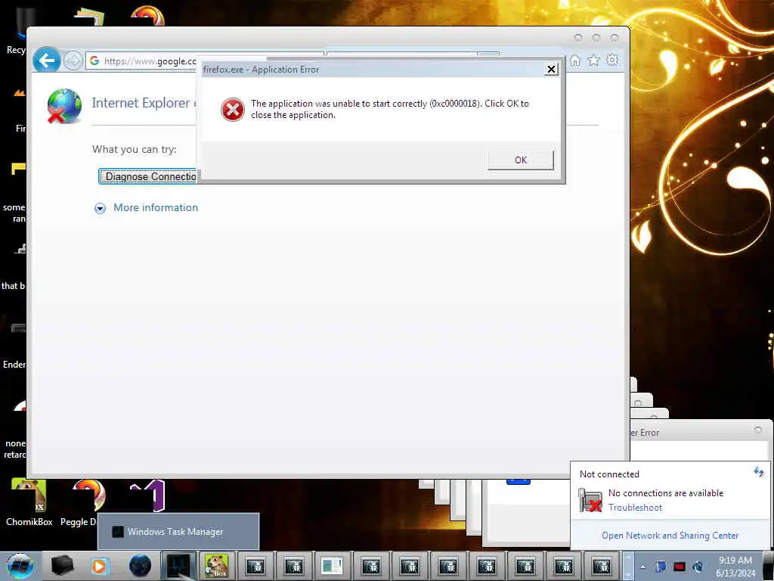Click the network status tray icon

(x=698, y=567)
